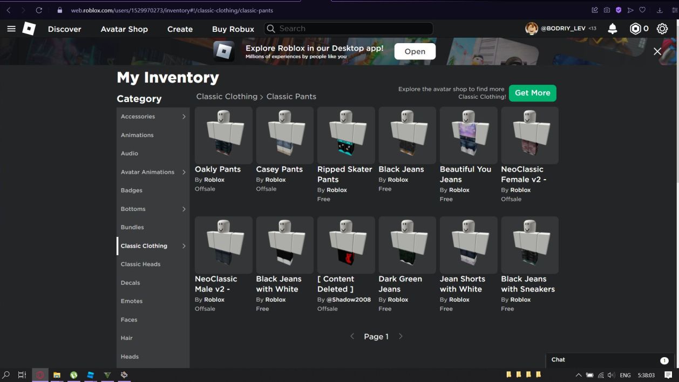Go back in browser history
Image resolution: width=679 pixels, height=382 pixels.
coord(8,10)
